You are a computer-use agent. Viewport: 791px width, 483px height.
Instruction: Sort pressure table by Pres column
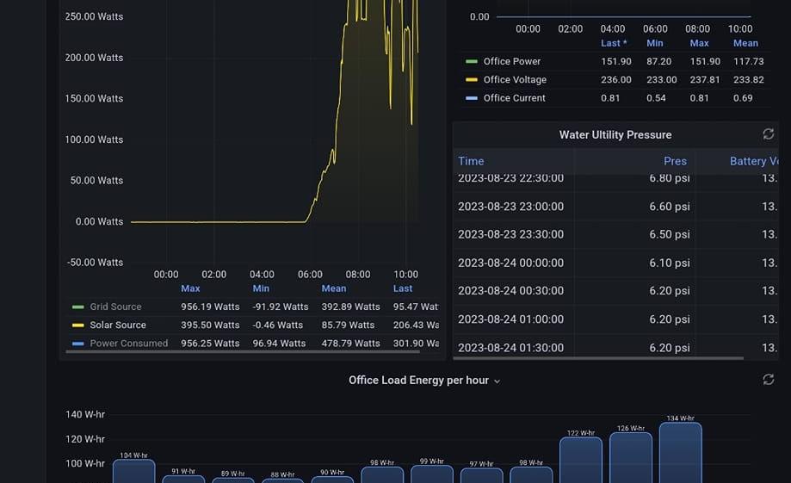click(x=675, y=161)
